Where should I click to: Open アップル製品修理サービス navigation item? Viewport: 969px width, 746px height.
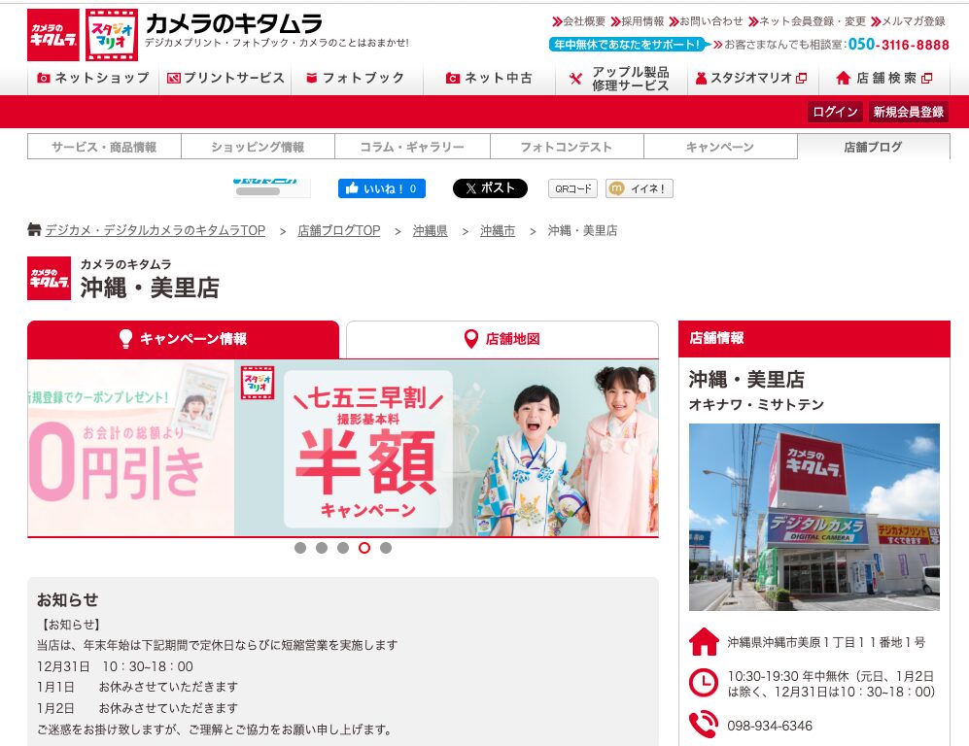point(621,79)
